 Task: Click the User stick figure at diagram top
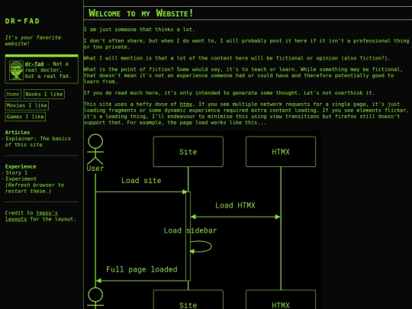[x=95, y=153]
